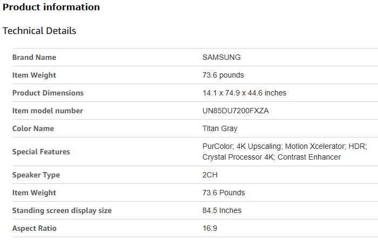Click the 84.5 Inches value

(x=222, y=210)
